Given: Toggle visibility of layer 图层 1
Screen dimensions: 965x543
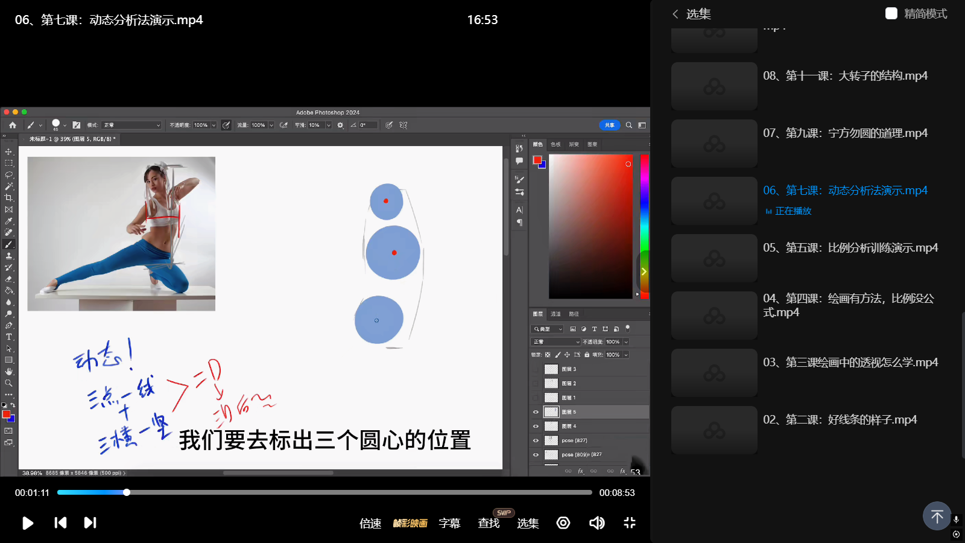Looking at the screenshot, I should (536, 398).
